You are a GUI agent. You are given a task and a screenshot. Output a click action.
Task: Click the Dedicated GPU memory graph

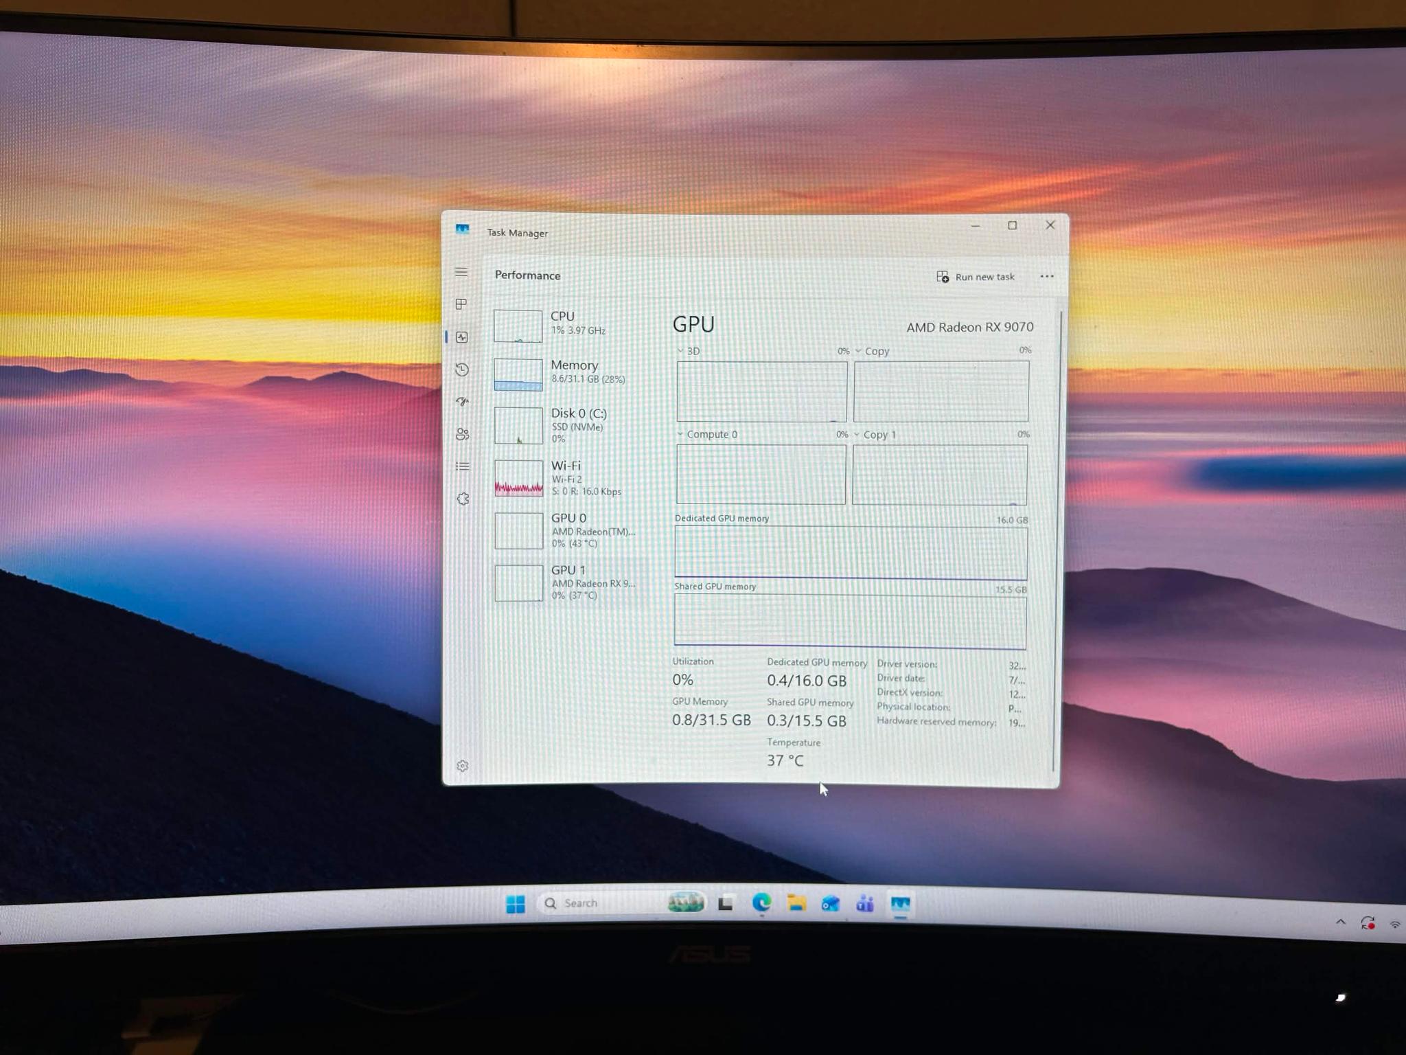[x=851, y=552]
